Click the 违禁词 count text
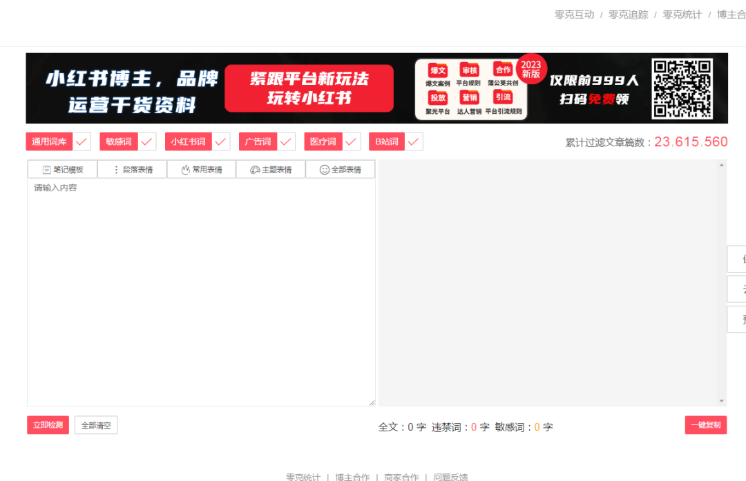 tap(461, 427)
